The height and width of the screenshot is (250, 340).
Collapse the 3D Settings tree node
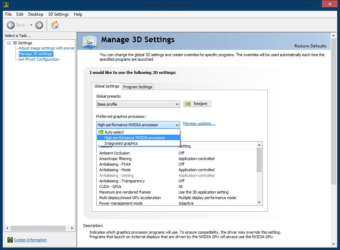[9, 43]
